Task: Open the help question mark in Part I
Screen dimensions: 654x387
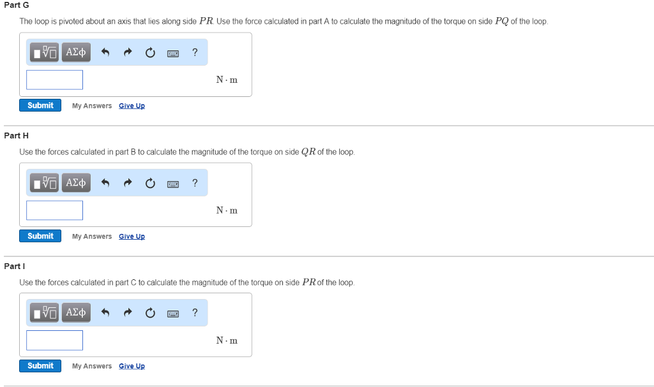Action: 195,312
